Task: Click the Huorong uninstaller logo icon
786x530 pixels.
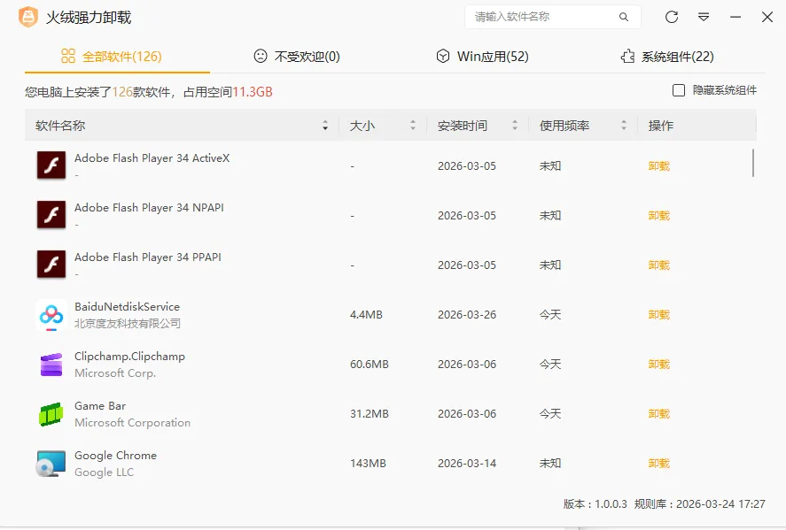Action: [28, 17]
